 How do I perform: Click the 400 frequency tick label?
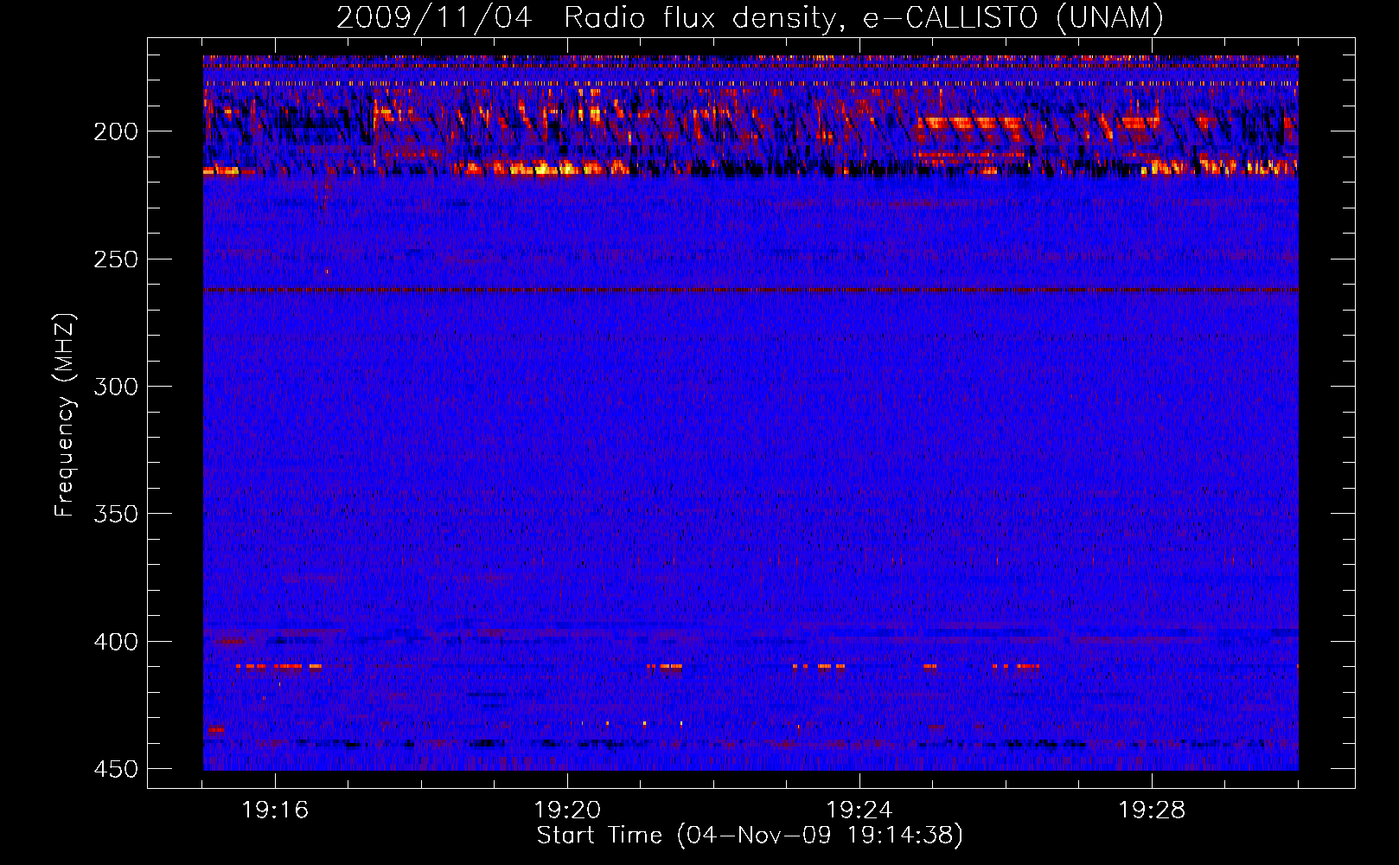pos(116,642)
